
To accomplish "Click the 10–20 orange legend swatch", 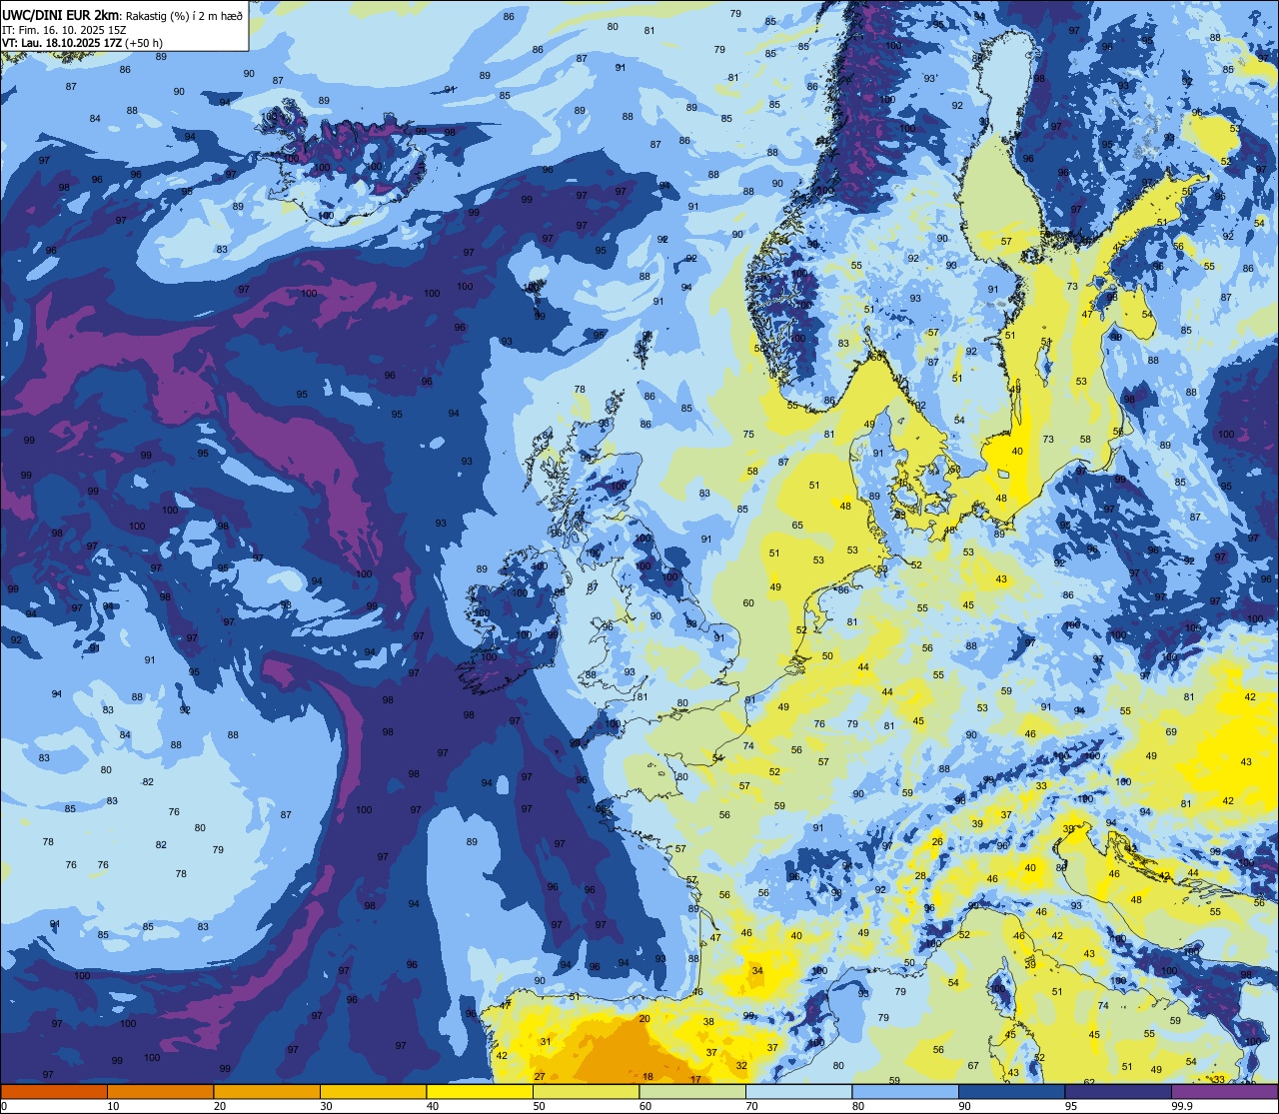I will click(x=160, y=1091).
